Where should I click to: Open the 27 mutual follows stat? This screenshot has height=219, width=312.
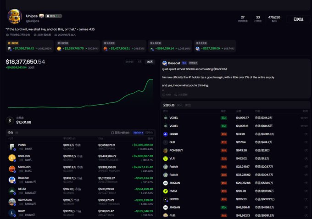click(x=243, y=19)
